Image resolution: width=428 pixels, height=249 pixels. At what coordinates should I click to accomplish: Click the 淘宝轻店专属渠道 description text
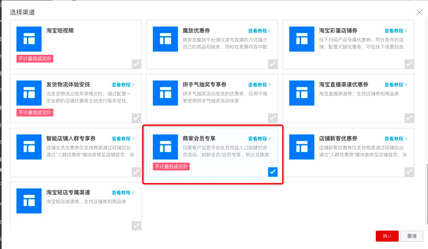tap(86, 201)
